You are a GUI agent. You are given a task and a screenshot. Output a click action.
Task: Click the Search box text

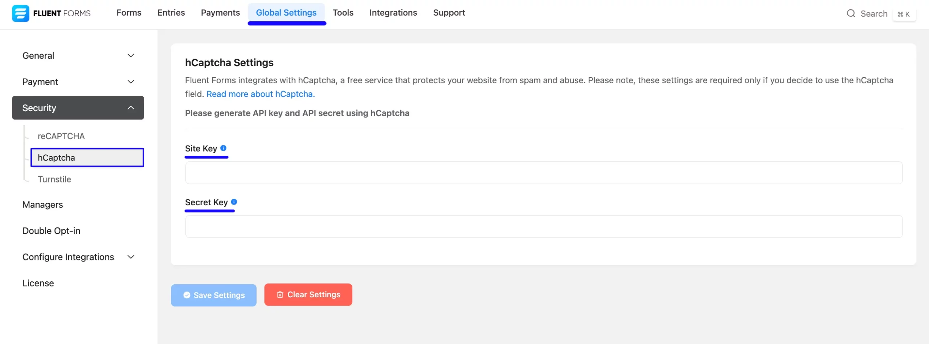point(874,14)
